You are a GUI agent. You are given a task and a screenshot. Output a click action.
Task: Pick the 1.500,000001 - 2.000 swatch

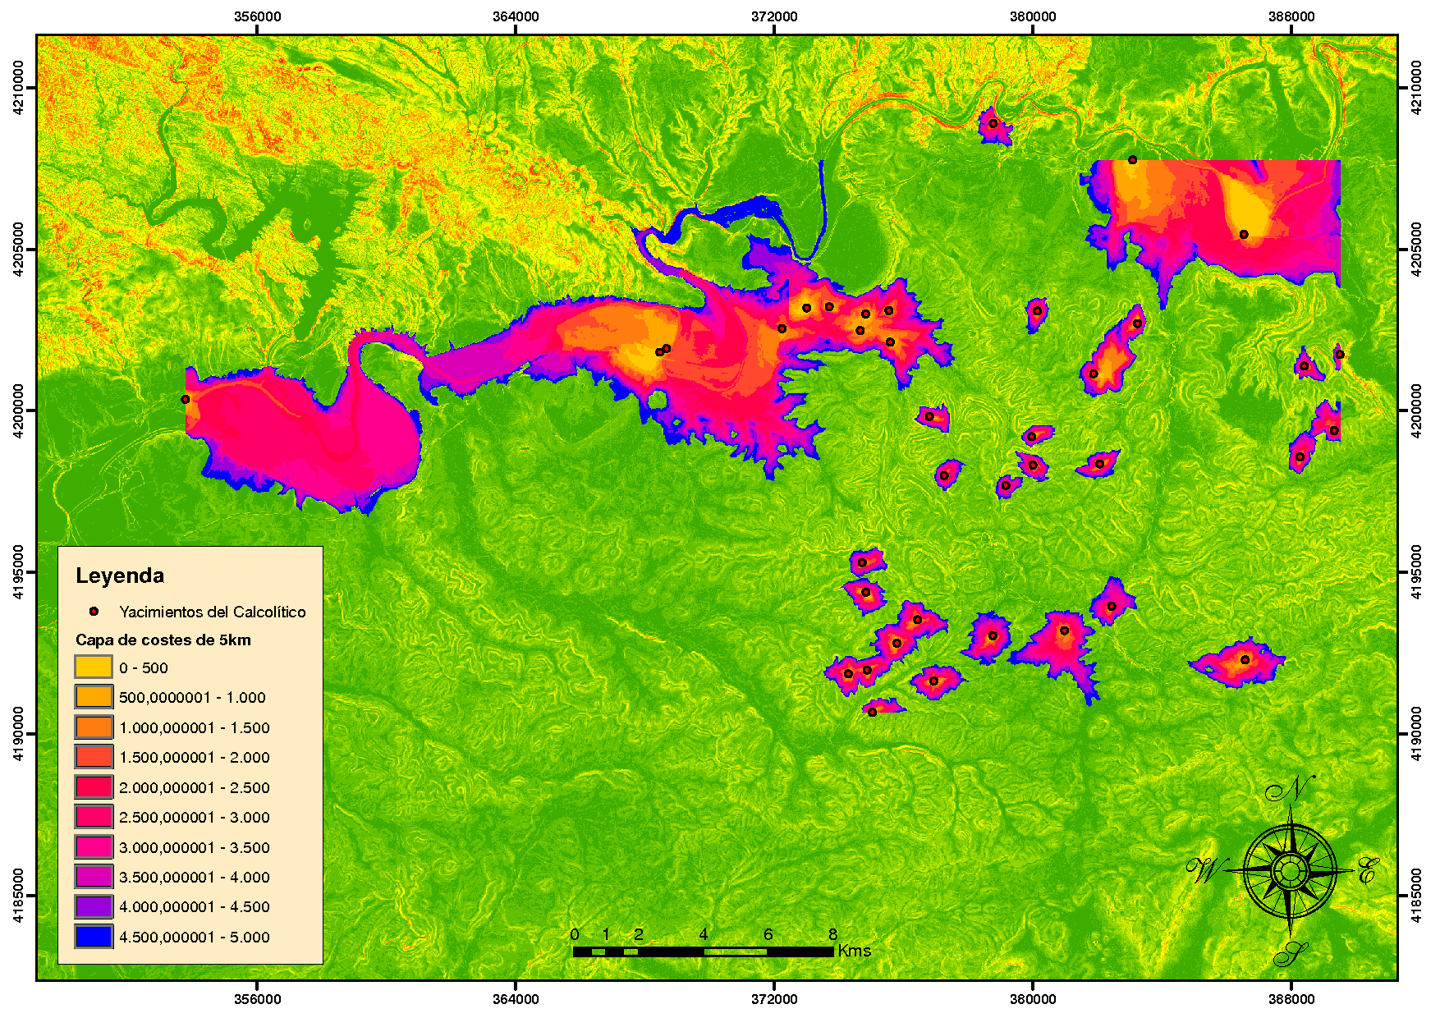[94, 757]
